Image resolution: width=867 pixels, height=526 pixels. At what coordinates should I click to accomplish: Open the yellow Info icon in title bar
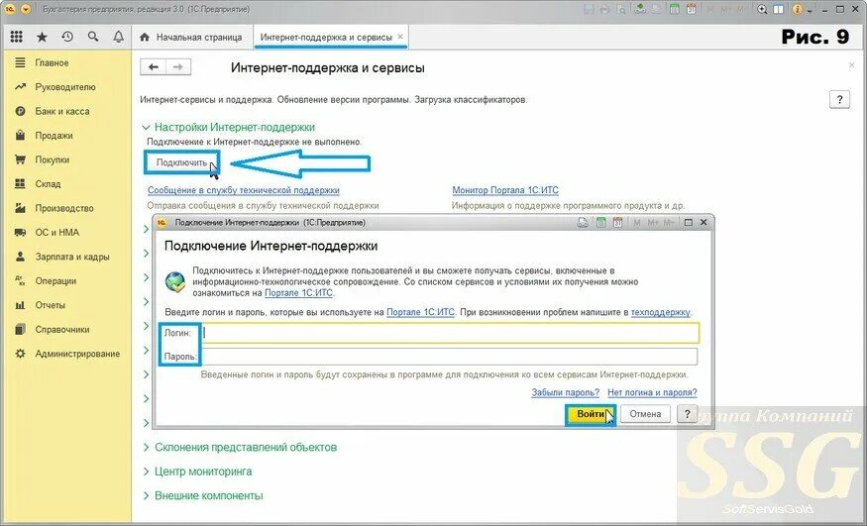[798, 9]
